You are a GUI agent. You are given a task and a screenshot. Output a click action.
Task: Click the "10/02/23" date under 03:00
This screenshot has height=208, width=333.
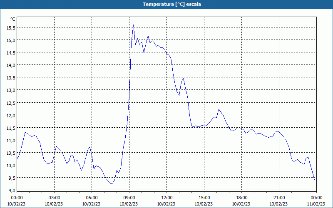[54, 204]
